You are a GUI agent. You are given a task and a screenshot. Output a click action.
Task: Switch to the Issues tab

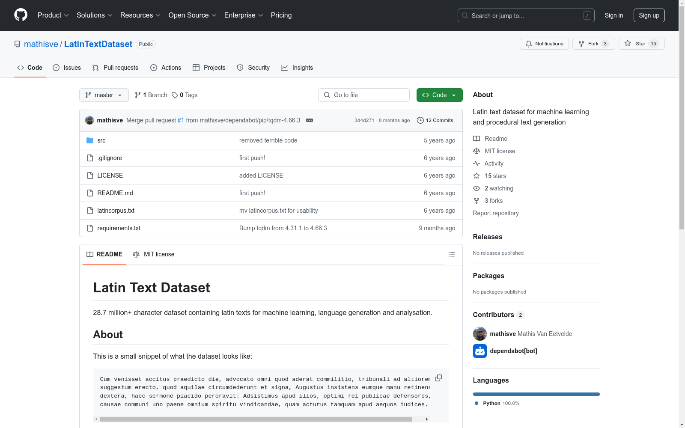[67, 68]
